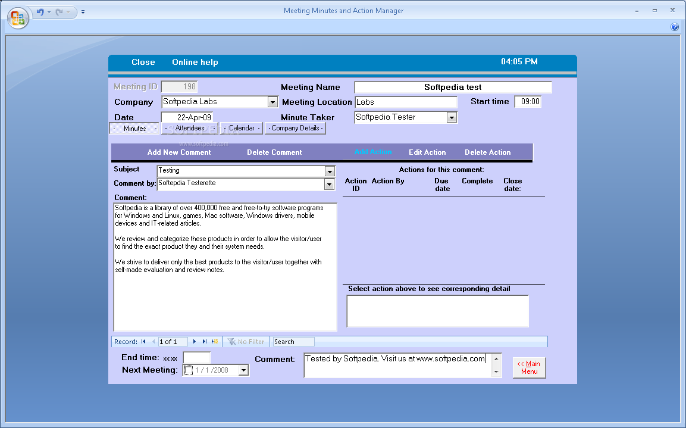Click the action detail box

[437, 311]
